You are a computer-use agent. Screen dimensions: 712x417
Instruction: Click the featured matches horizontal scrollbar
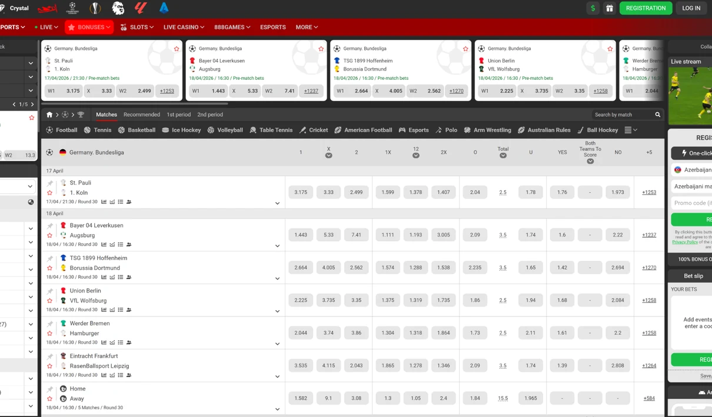(135, 104)
